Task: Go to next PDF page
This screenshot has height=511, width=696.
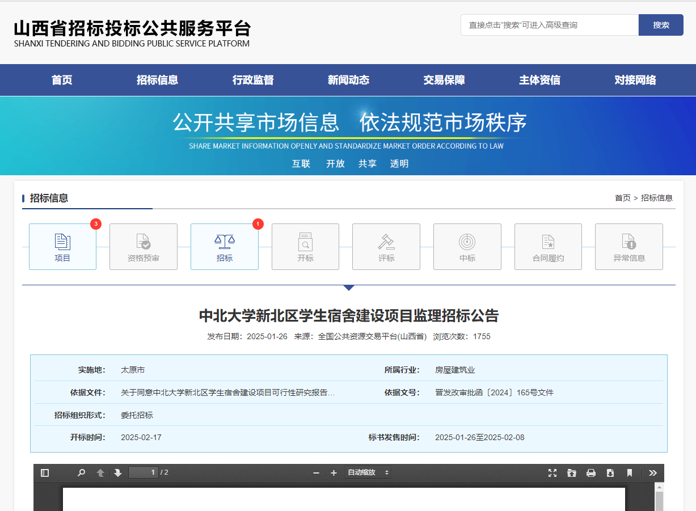Action: pyautogui.click(x=118, y=472)
